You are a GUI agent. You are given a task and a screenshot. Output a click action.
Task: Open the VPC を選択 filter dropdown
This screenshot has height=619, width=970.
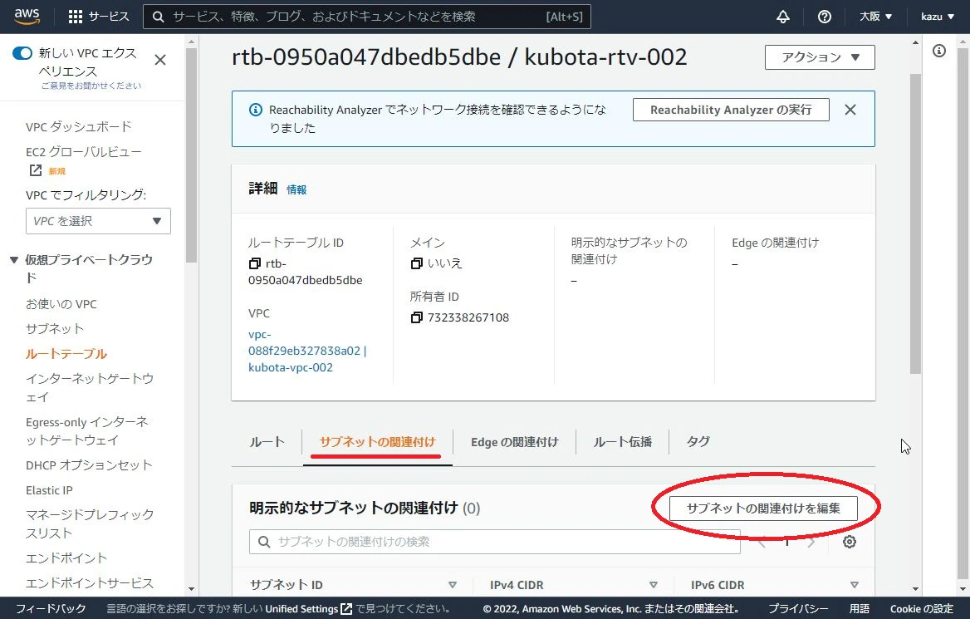(x=98, y=221)
